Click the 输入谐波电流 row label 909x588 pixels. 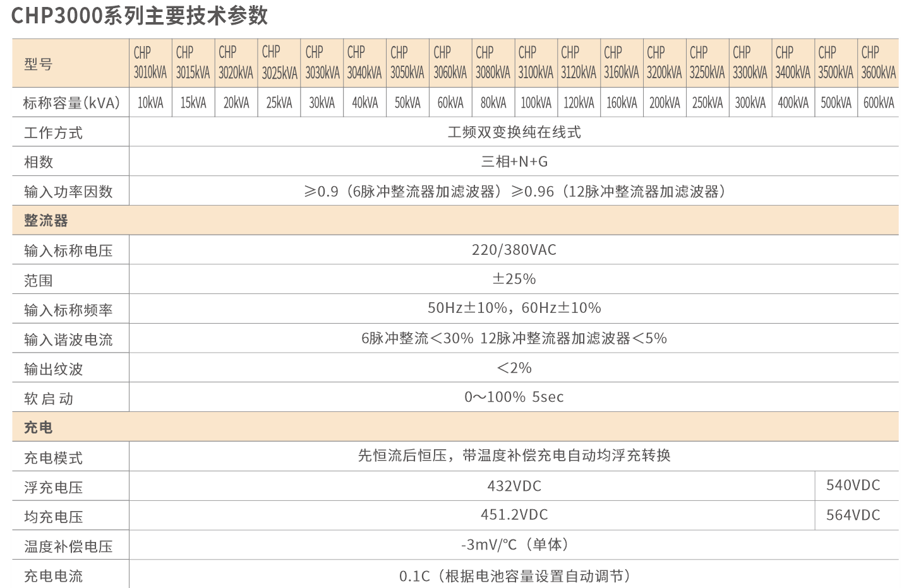tap(68, 340)
